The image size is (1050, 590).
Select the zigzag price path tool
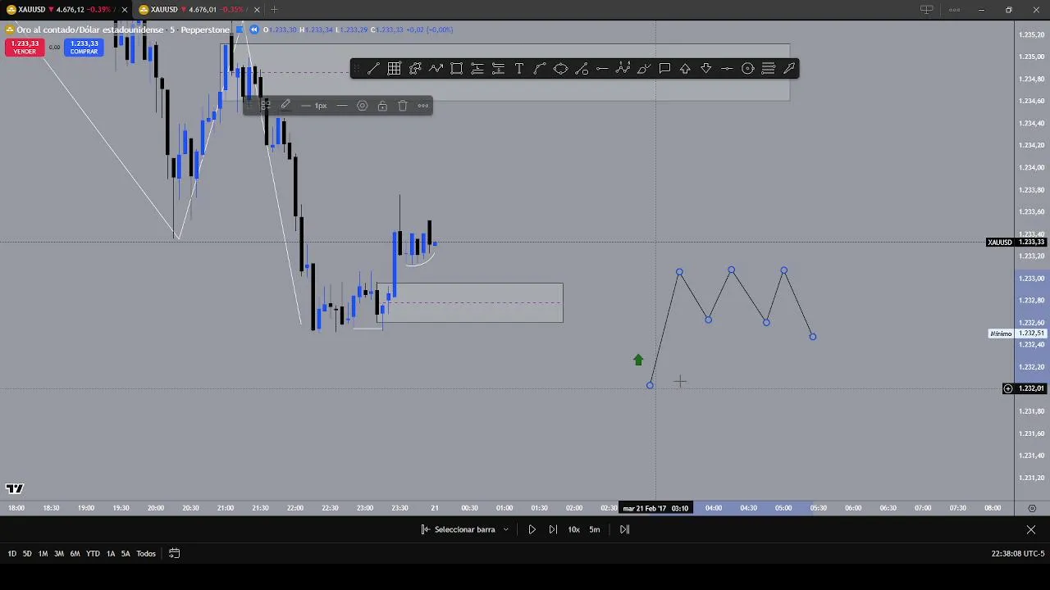[x=436, y=69]
